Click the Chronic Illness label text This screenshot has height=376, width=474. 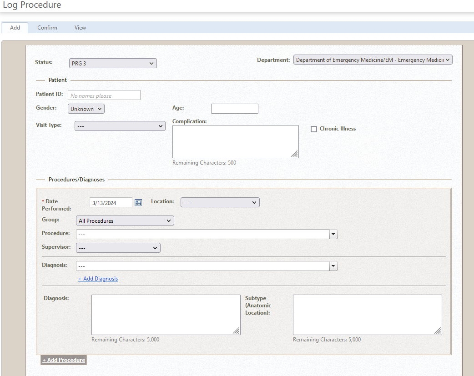[338, 129]
